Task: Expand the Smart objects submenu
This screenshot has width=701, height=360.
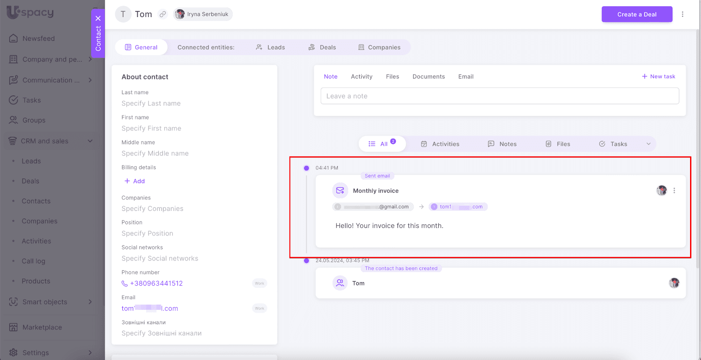Action: point(90,302)
